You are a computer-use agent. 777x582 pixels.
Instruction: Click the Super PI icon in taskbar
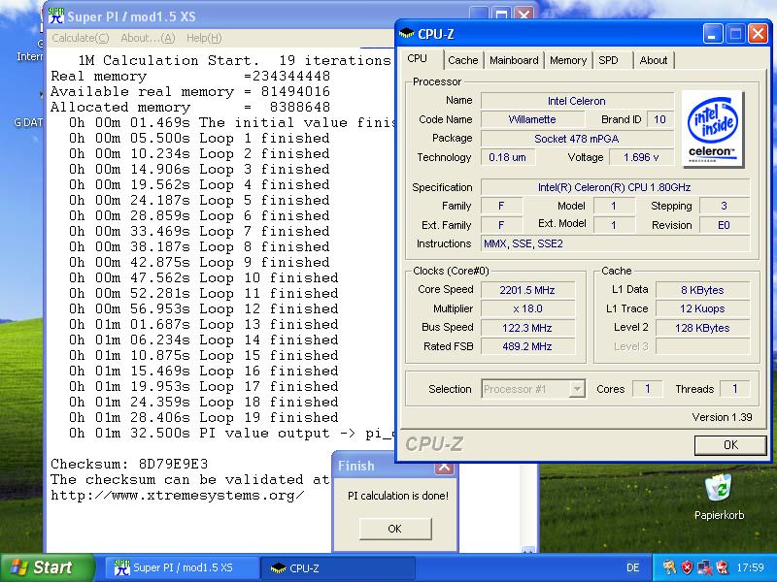[122, 567]
